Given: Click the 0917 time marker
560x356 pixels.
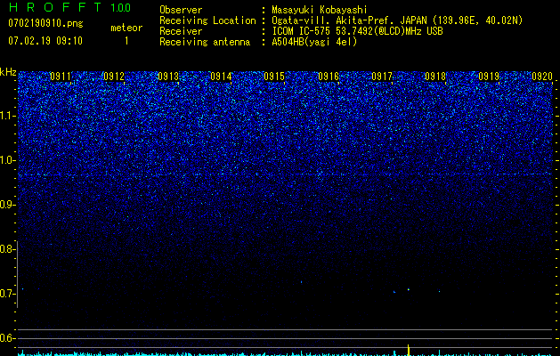Looking at the screenshot, I should tap(382, 77).
